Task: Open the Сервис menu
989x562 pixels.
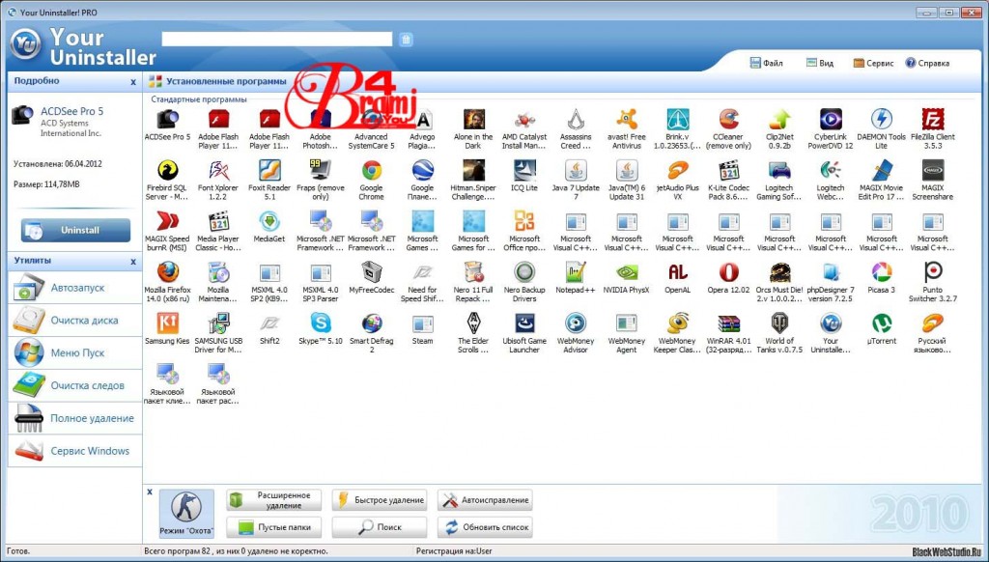Action: pyautogui.click(x=873, y=63)
